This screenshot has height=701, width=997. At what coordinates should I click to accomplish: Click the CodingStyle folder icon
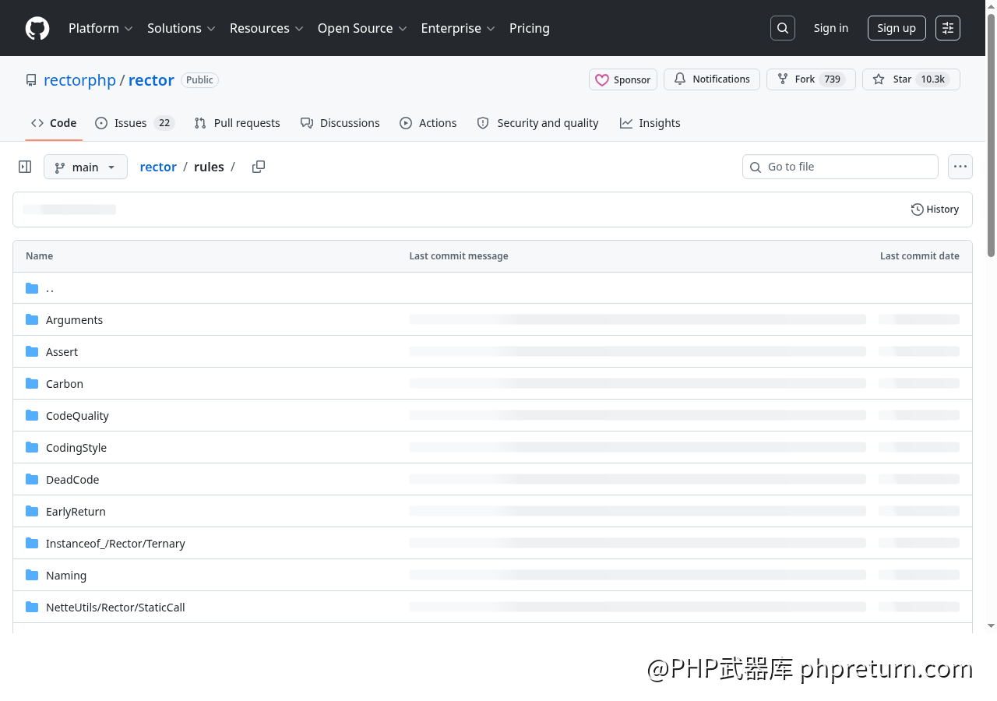32,447
